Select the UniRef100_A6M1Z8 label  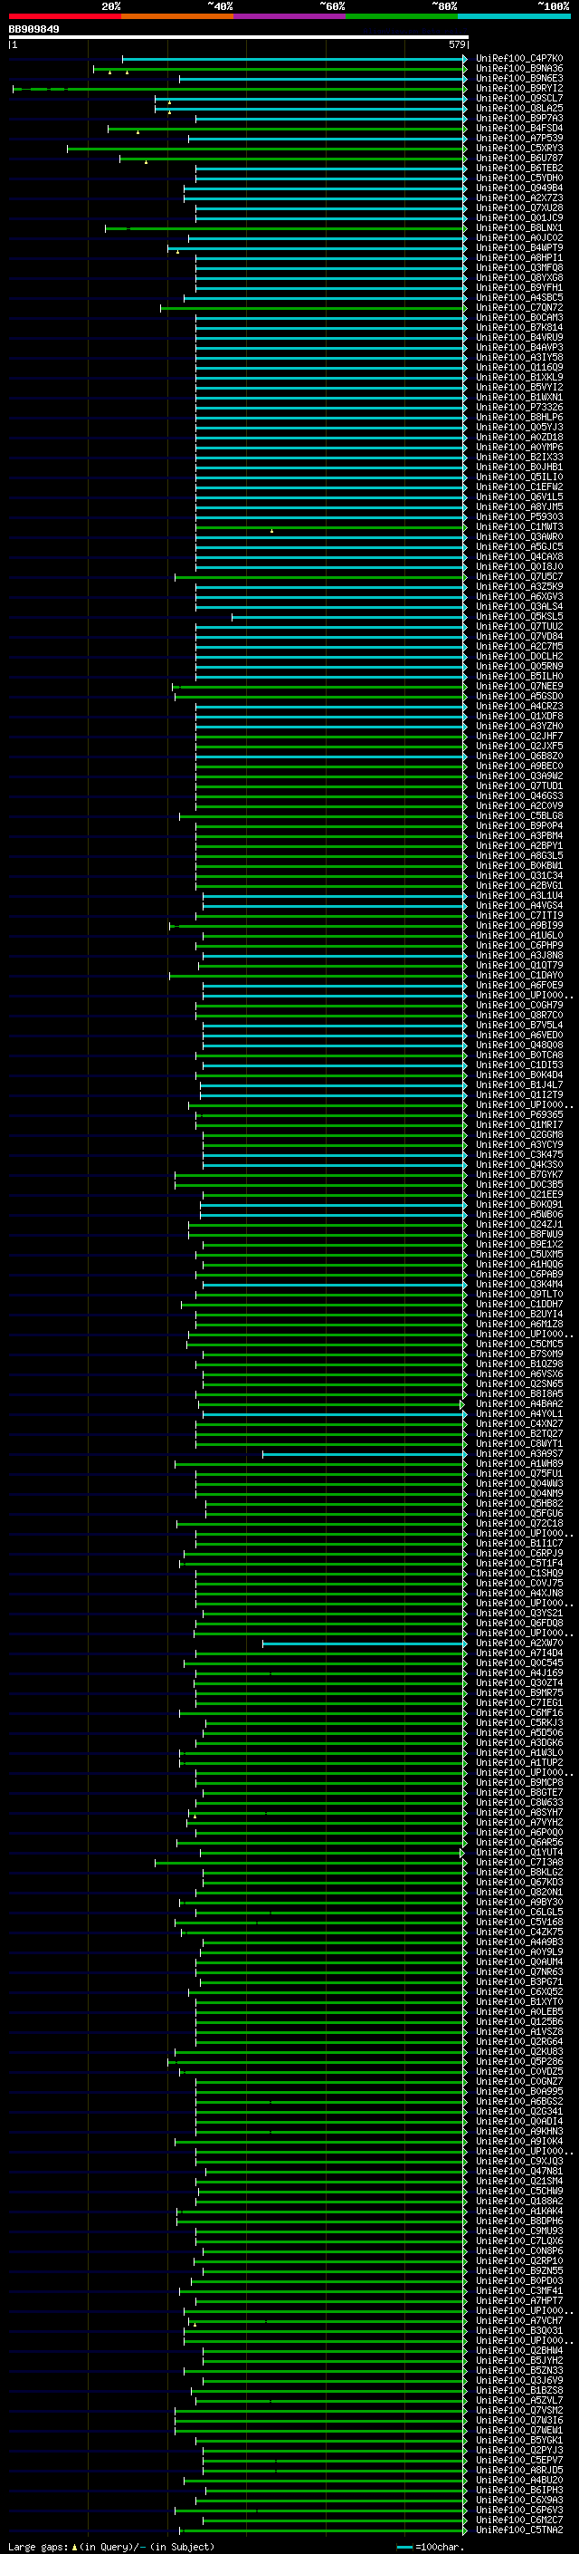[x=518, y=1324]
